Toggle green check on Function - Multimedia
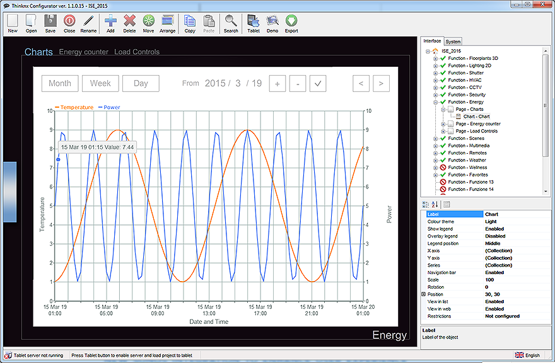This screenshot has width=555, height=363. [443, 146]
